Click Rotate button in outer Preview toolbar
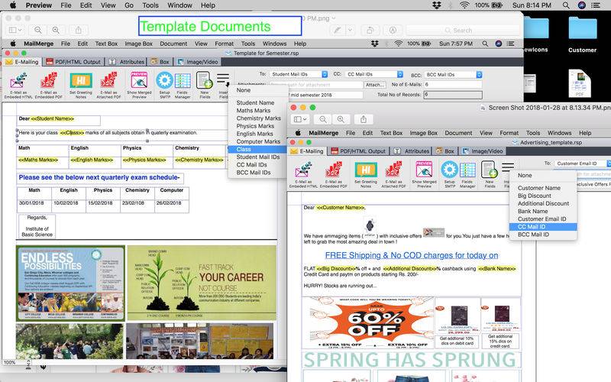 [x=370, y=30]
